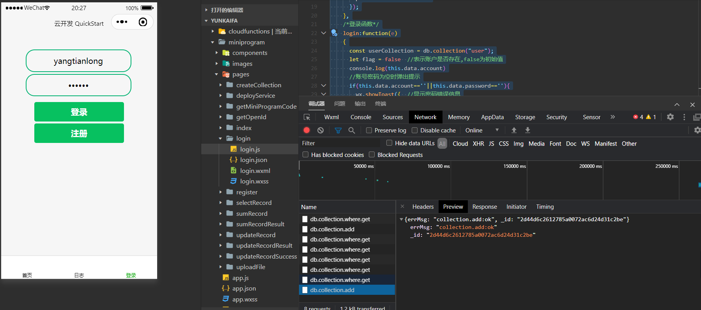
Task: Open mini program three-dot menu
Action: 122,22
